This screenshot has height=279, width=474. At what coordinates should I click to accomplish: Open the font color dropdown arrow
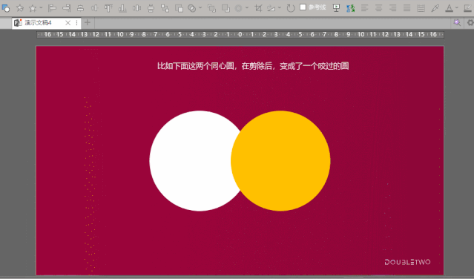tap(457, 8)
